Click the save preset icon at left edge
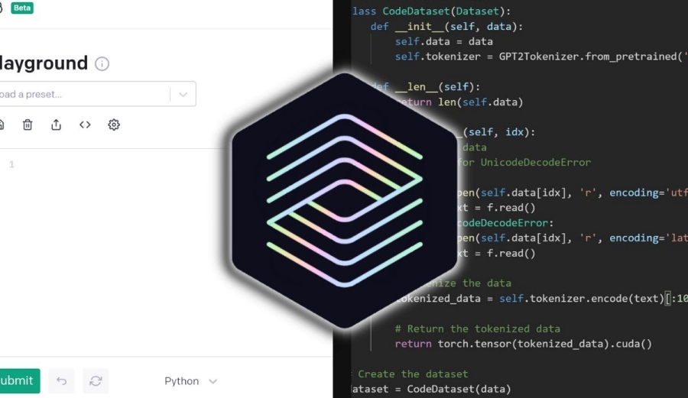Image resolution: width=688 pixels, height=398 pixels. click(2, 125)
